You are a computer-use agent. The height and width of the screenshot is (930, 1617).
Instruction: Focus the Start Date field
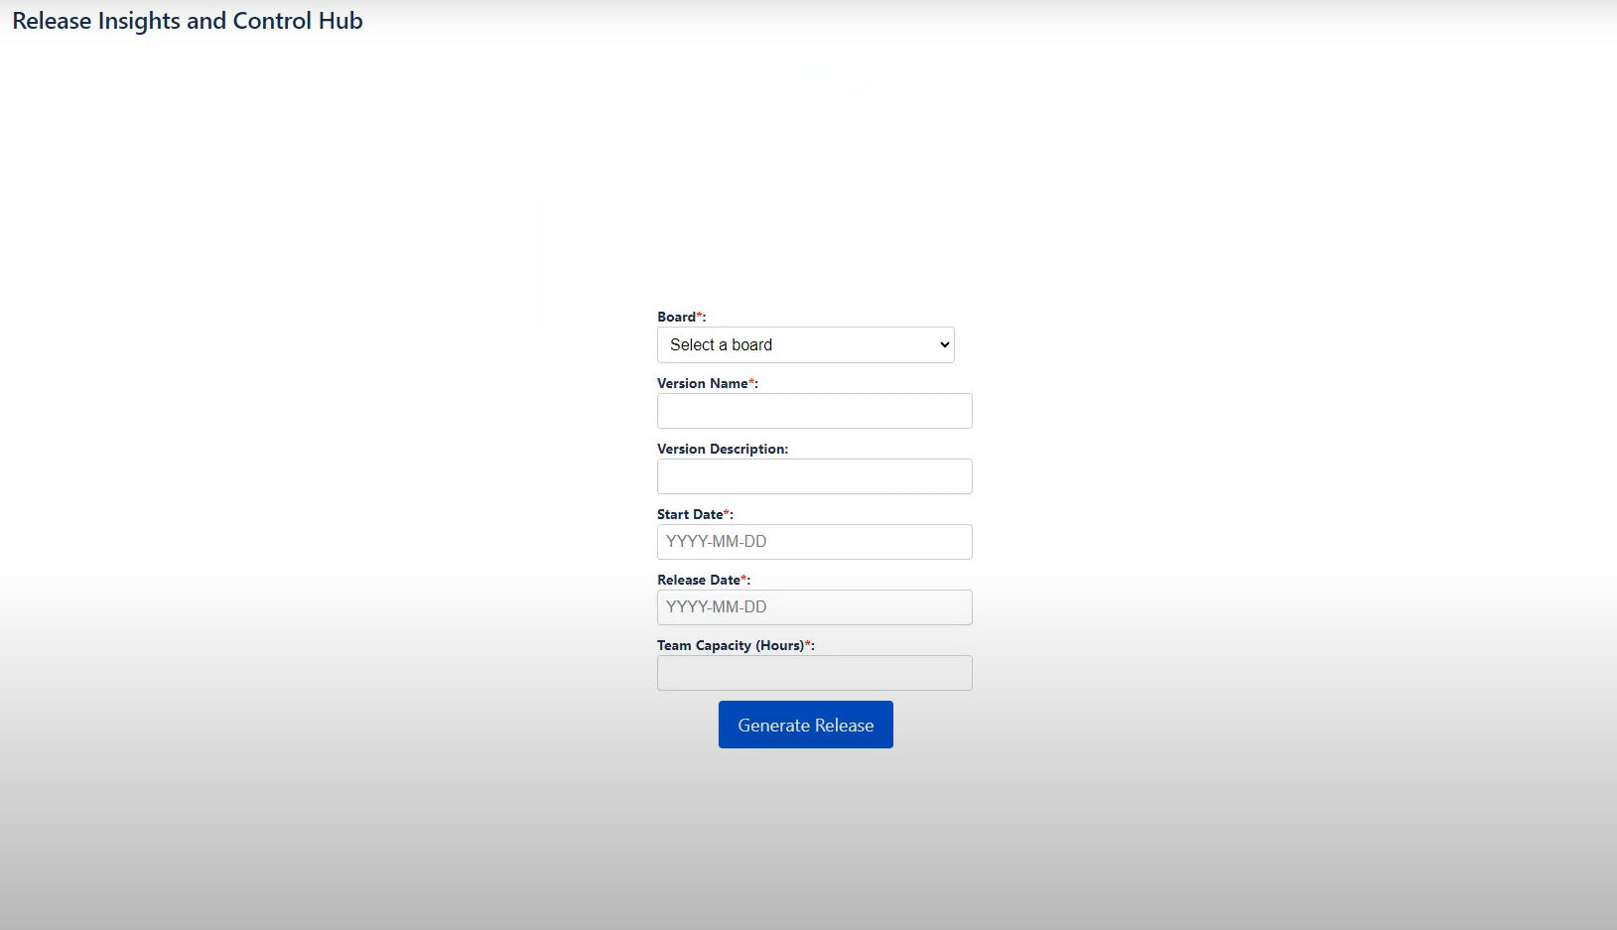pos(814,542)
